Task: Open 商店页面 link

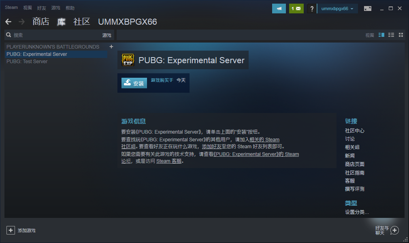Action: [x=354, y=164]
